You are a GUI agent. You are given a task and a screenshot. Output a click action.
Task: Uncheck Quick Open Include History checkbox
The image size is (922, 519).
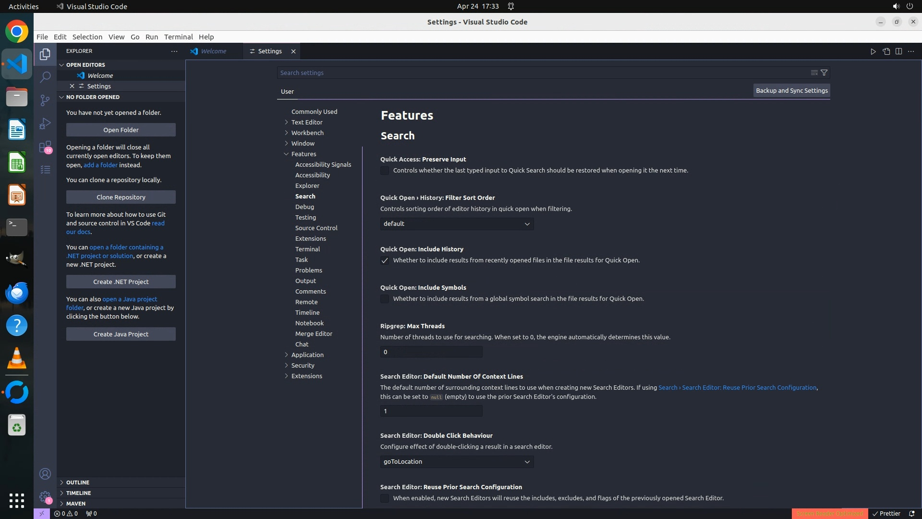tap(385, 260)
